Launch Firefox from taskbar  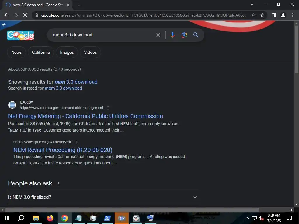pos(50,218)
